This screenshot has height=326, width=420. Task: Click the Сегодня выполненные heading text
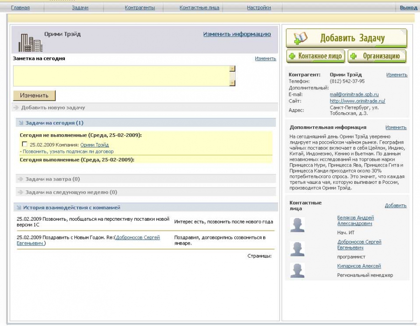coord(77,160)
